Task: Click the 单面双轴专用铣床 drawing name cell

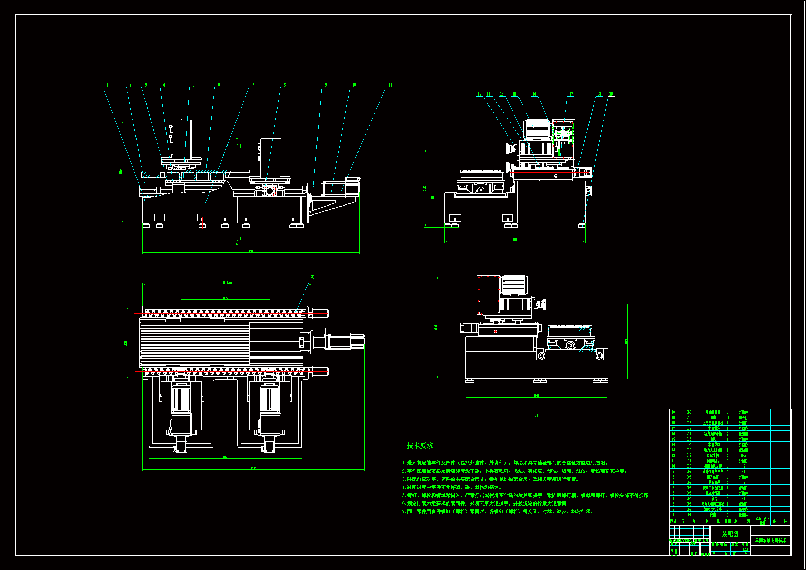Action: [770, 540]
